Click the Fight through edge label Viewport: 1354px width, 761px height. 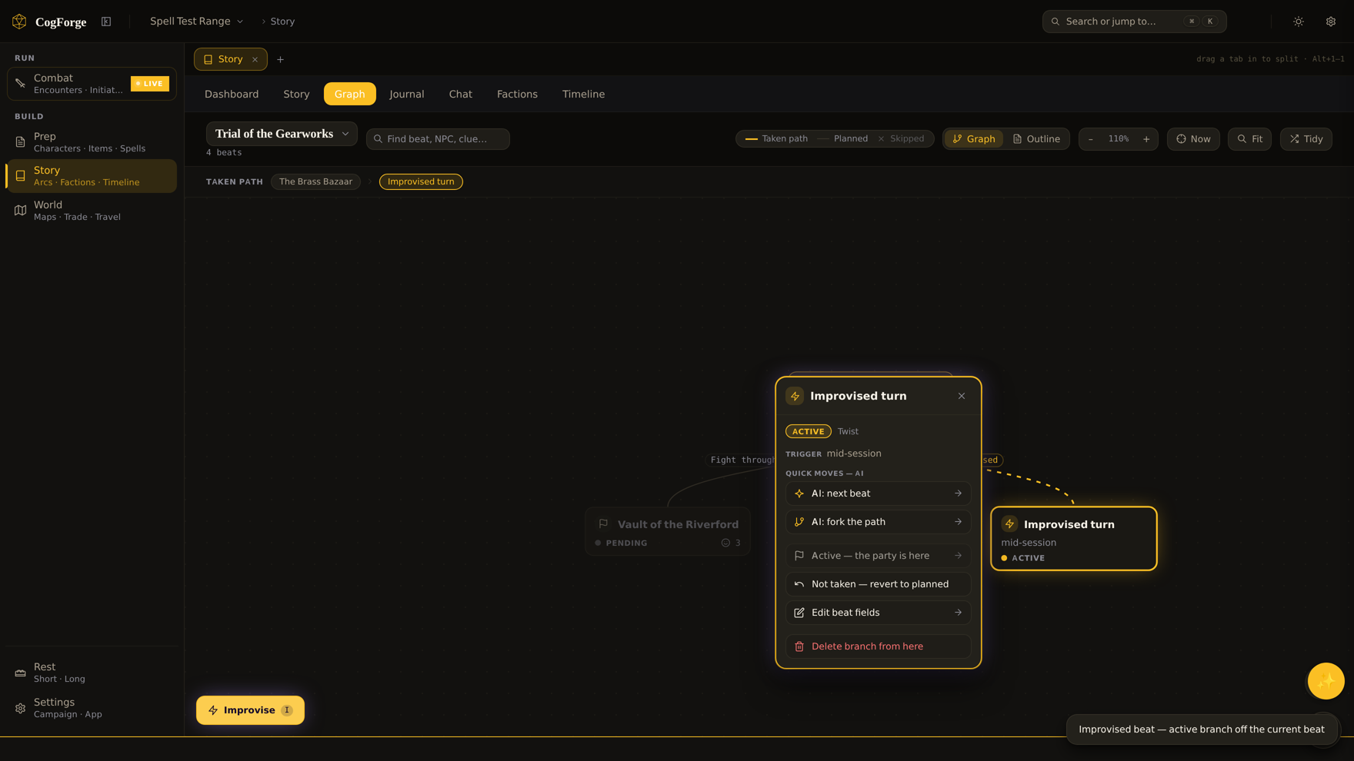tap(742, 460)
